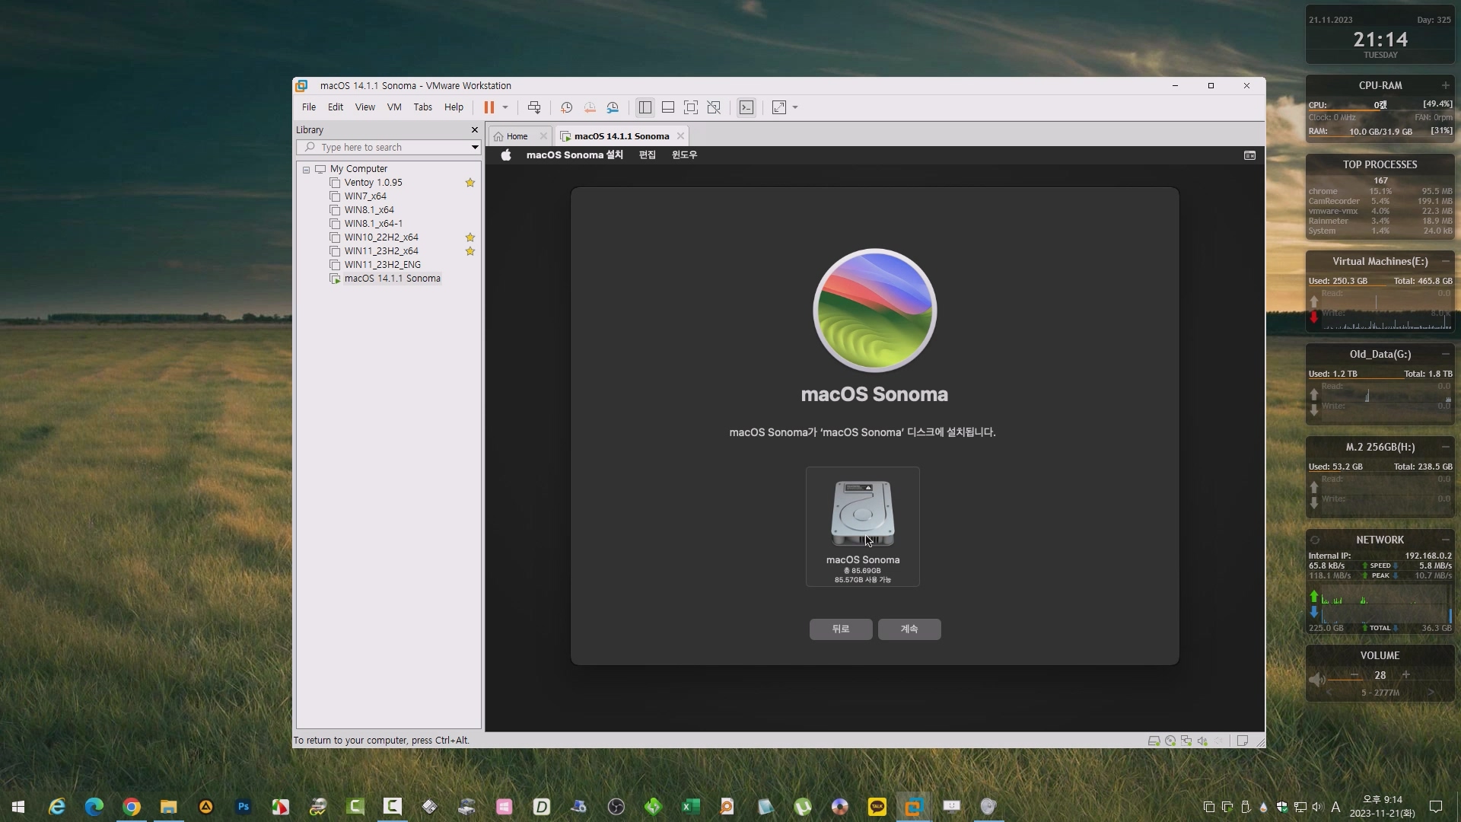The height and width of the screenshot is (822, 1461).
Task: Click the hard disk device status icon
Action: [1154, 741]
